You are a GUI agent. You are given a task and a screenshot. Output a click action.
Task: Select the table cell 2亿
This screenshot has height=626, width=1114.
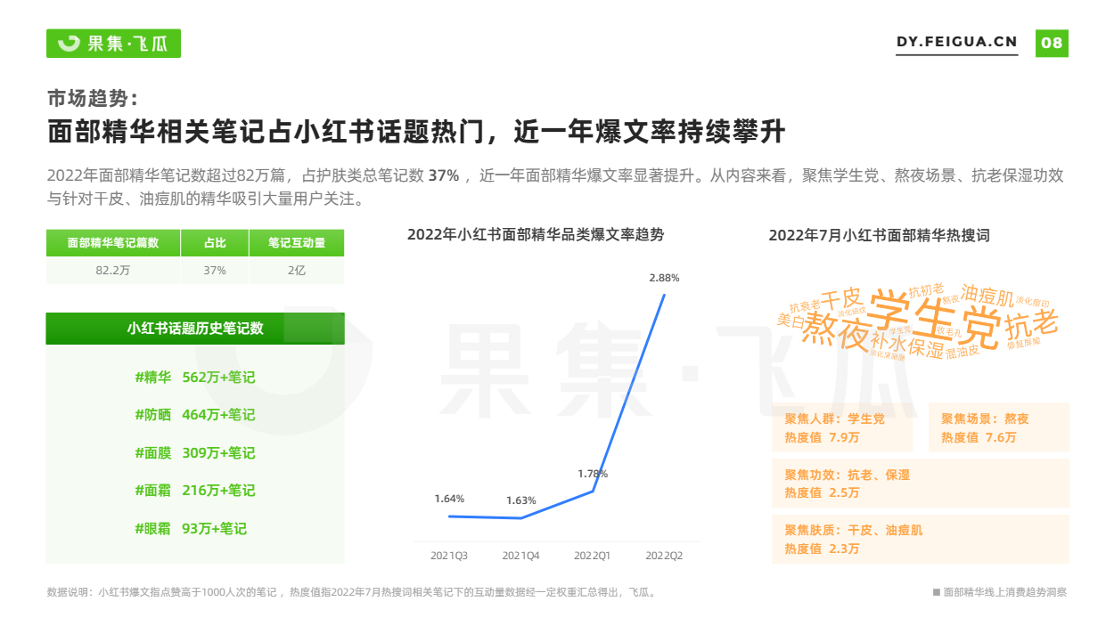[x=297, y=271]
